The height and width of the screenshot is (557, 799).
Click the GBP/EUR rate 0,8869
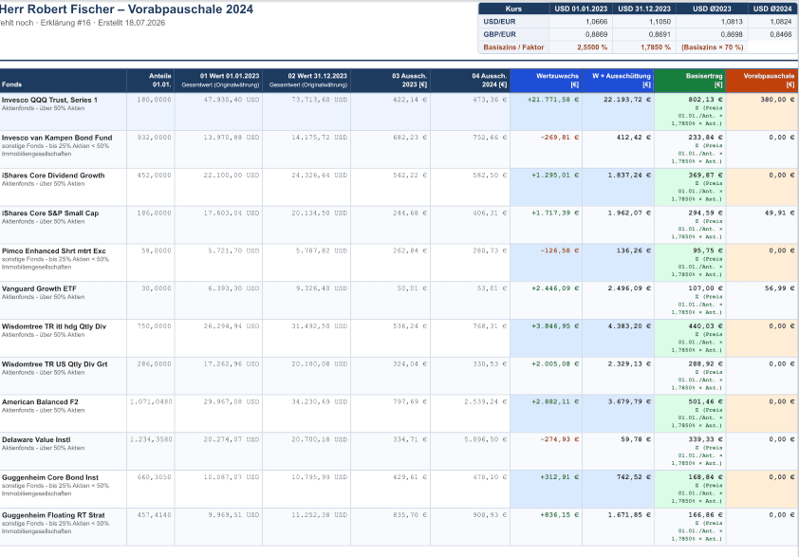(x=596, y=35)
